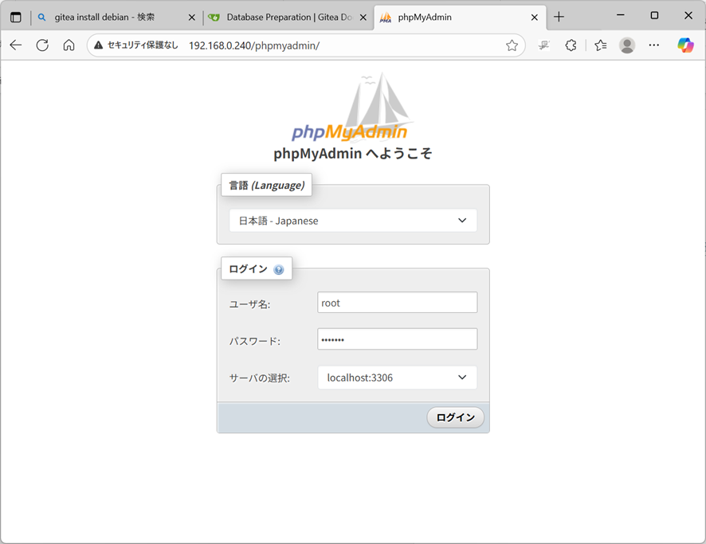Open favorites list icon
This screenshot has width=706, height=544.
[600, 45]
